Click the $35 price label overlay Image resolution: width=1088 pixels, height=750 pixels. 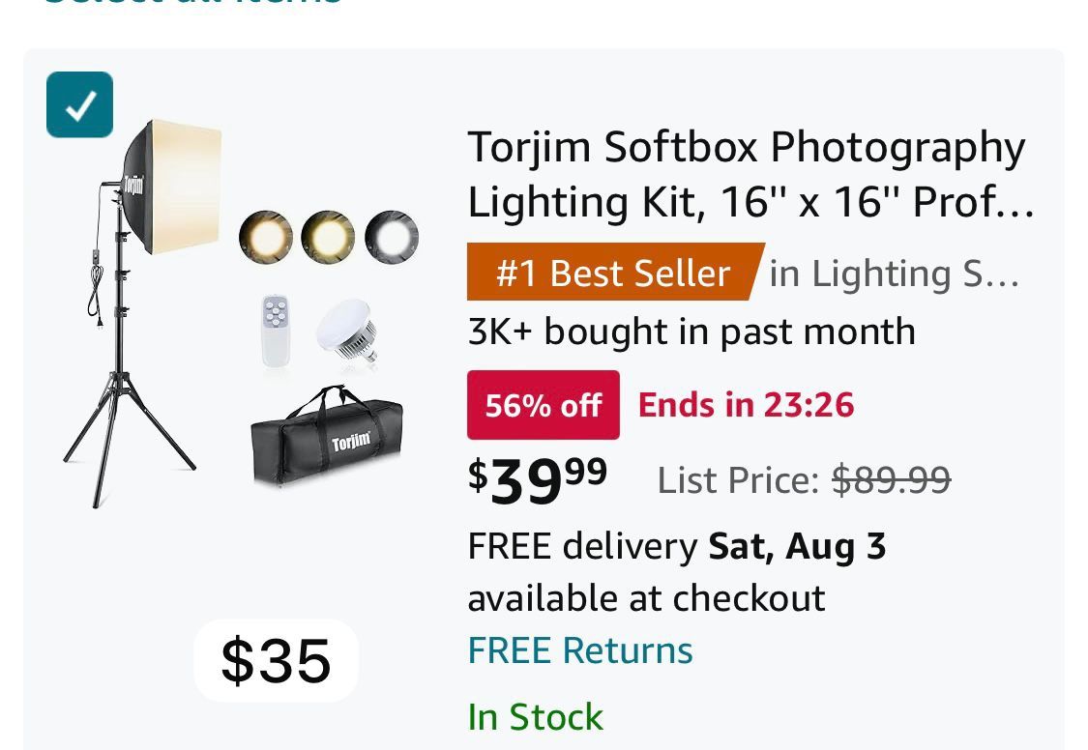(x=276, y=660)
